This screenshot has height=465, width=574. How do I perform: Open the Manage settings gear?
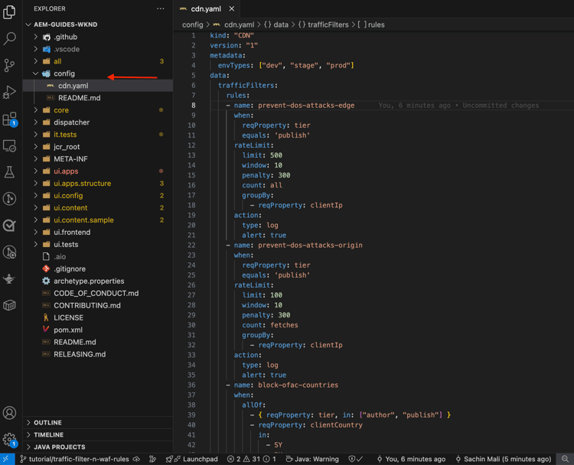[10, 440]
